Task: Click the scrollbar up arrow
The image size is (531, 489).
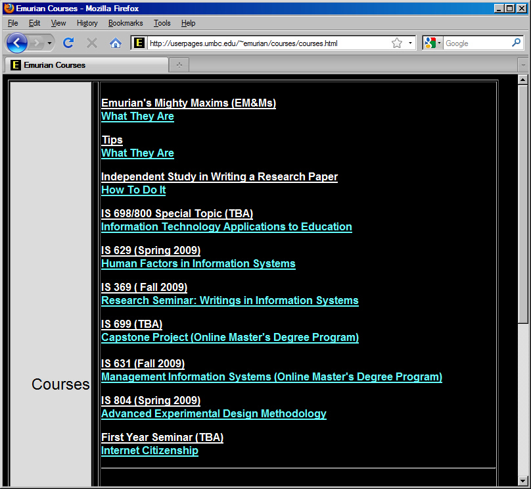Action: pyautogui.click(x=523, y=80)
